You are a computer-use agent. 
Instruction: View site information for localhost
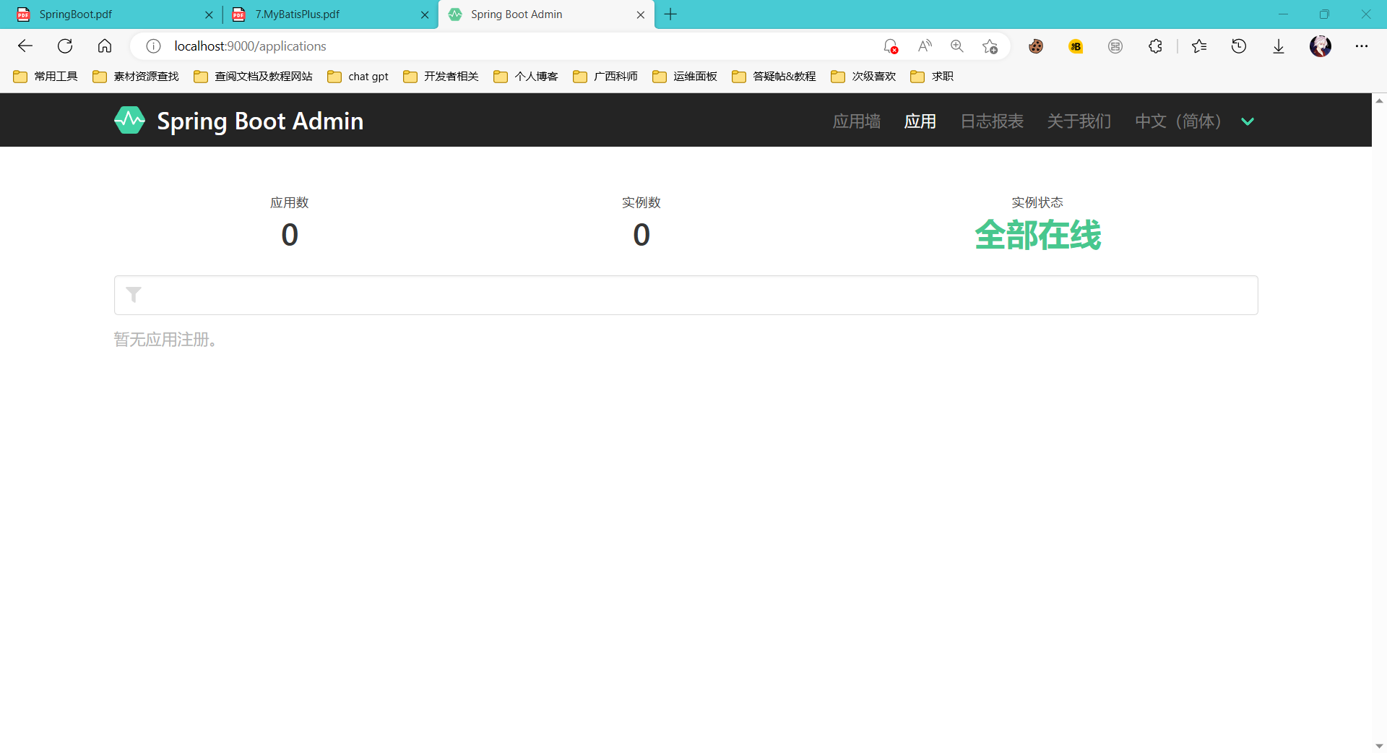tap(153, 46)
